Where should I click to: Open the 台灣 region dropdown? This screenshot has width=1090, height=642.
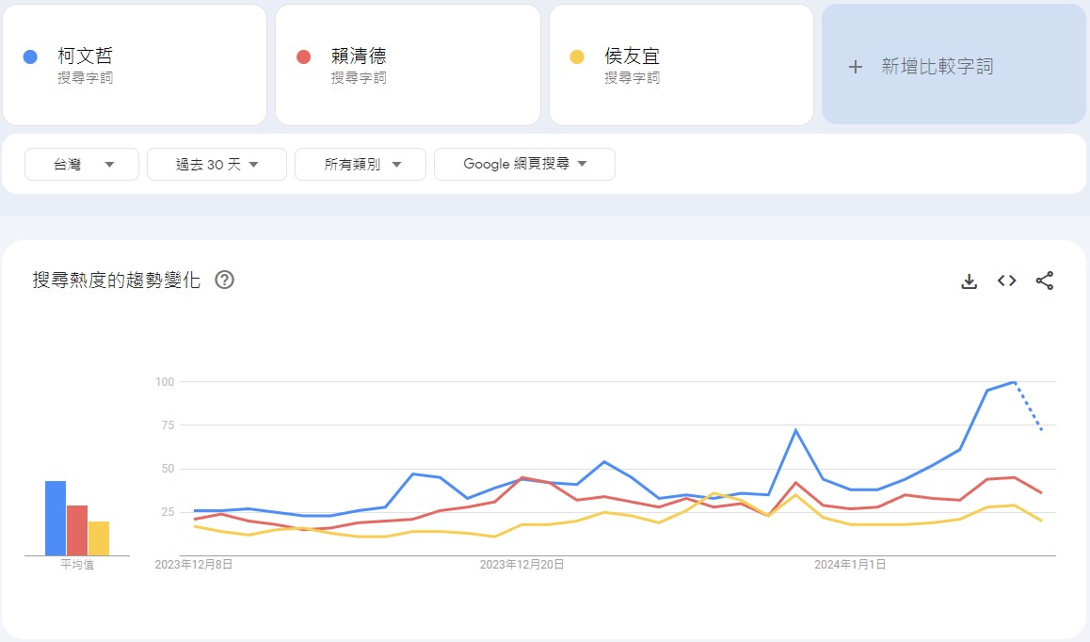[82, 164]
